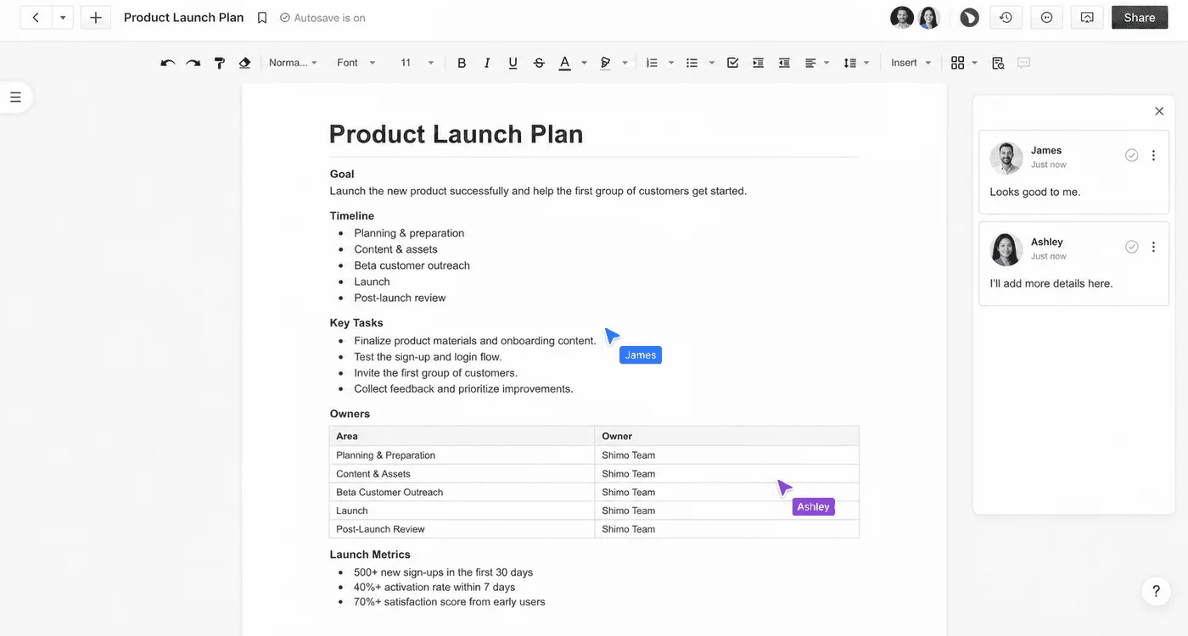Open line spacing options

pos(856,63)
